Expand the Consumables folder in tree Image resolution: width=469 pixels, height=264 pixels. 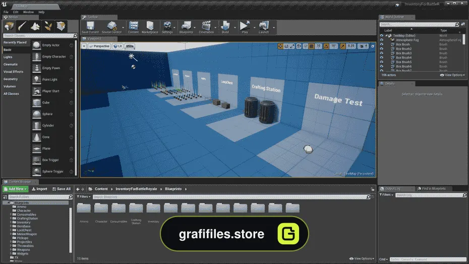pos(11,215)
